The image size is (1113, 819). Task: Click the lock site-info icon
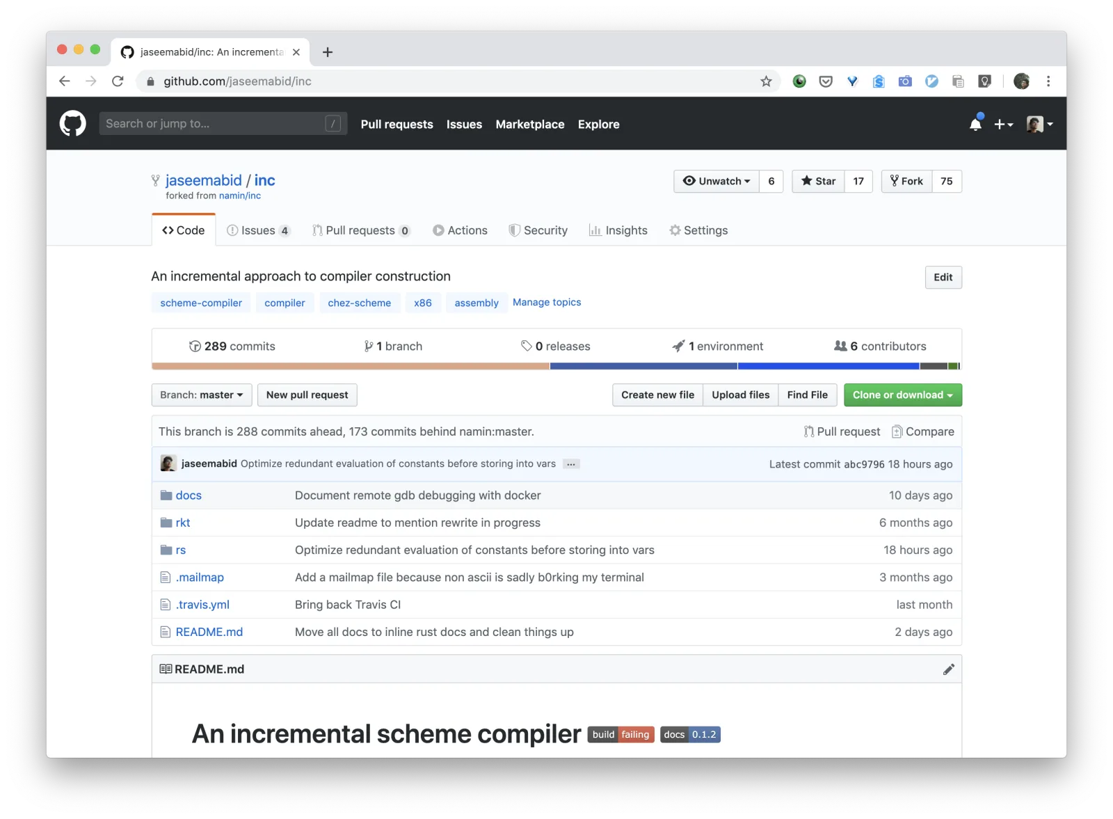coord(150,81)
